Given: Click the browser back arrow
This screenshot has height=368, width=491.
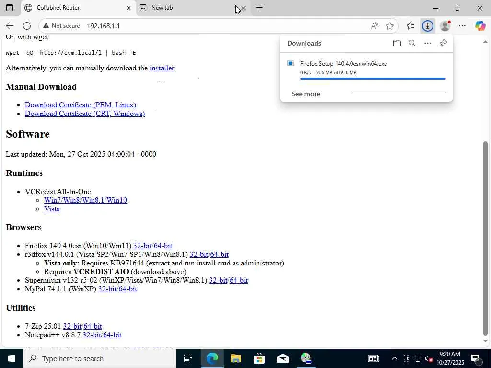Looking at the screenshot, I should [x=10, y=26].
